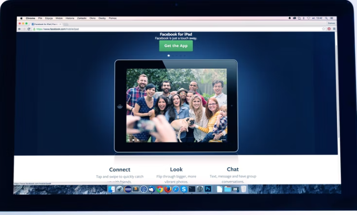Open Google Chrome from the dock

(x=160, y=189)
